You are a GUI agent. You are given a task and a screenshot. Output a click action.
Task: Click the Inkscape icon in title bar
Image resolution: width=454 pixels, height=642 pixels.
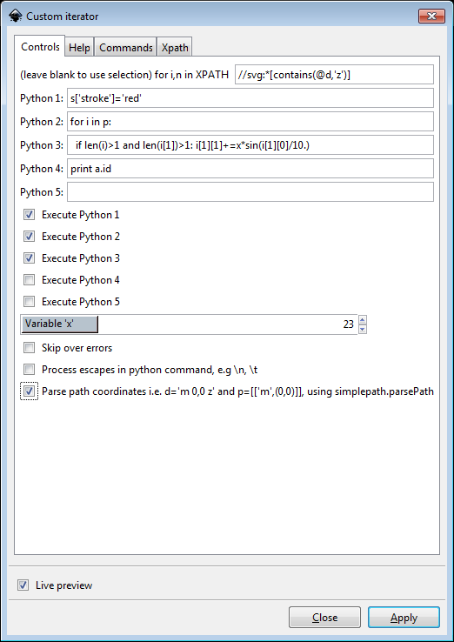click(15, 17)
